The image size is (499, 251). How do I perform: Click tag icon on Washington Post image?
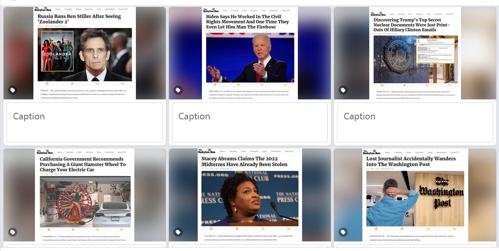pos(343,232)
